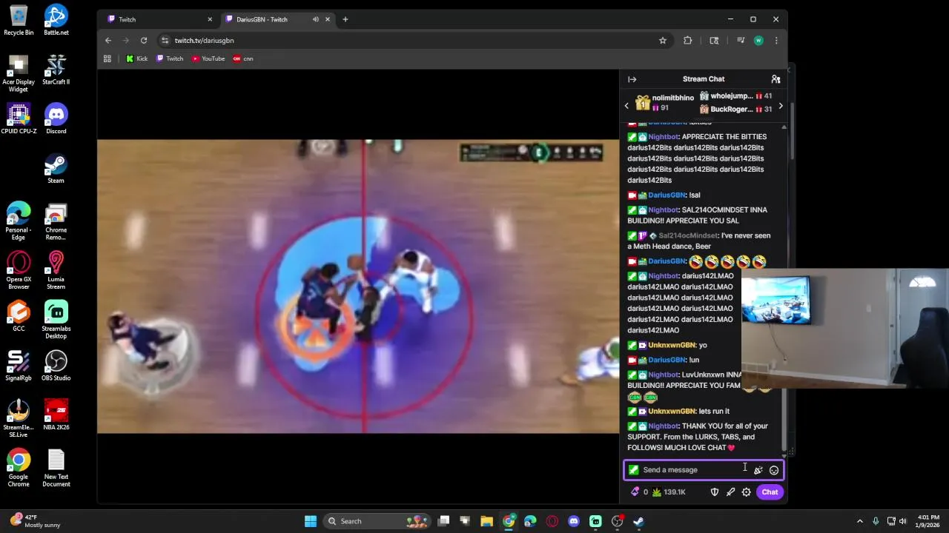Open Discord from taskbar

tap(574, 521)
